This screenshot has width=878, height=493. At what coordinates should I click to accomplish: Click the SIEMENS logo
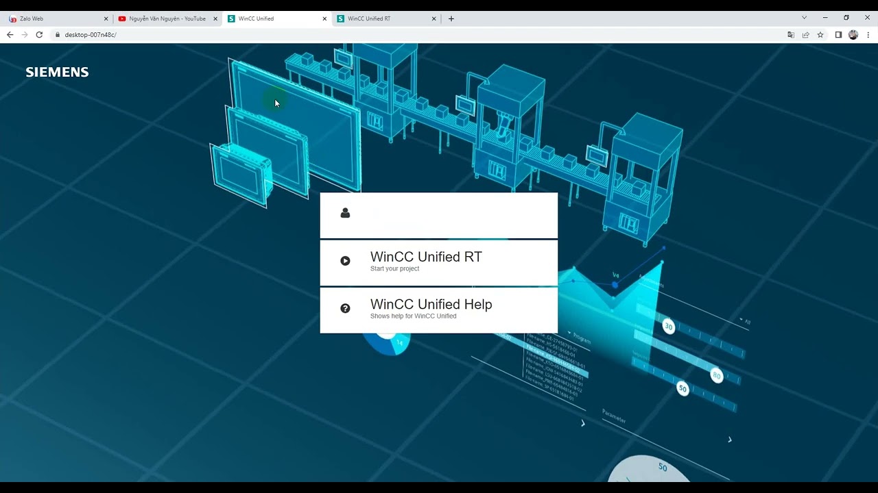(x=57, y=72)
